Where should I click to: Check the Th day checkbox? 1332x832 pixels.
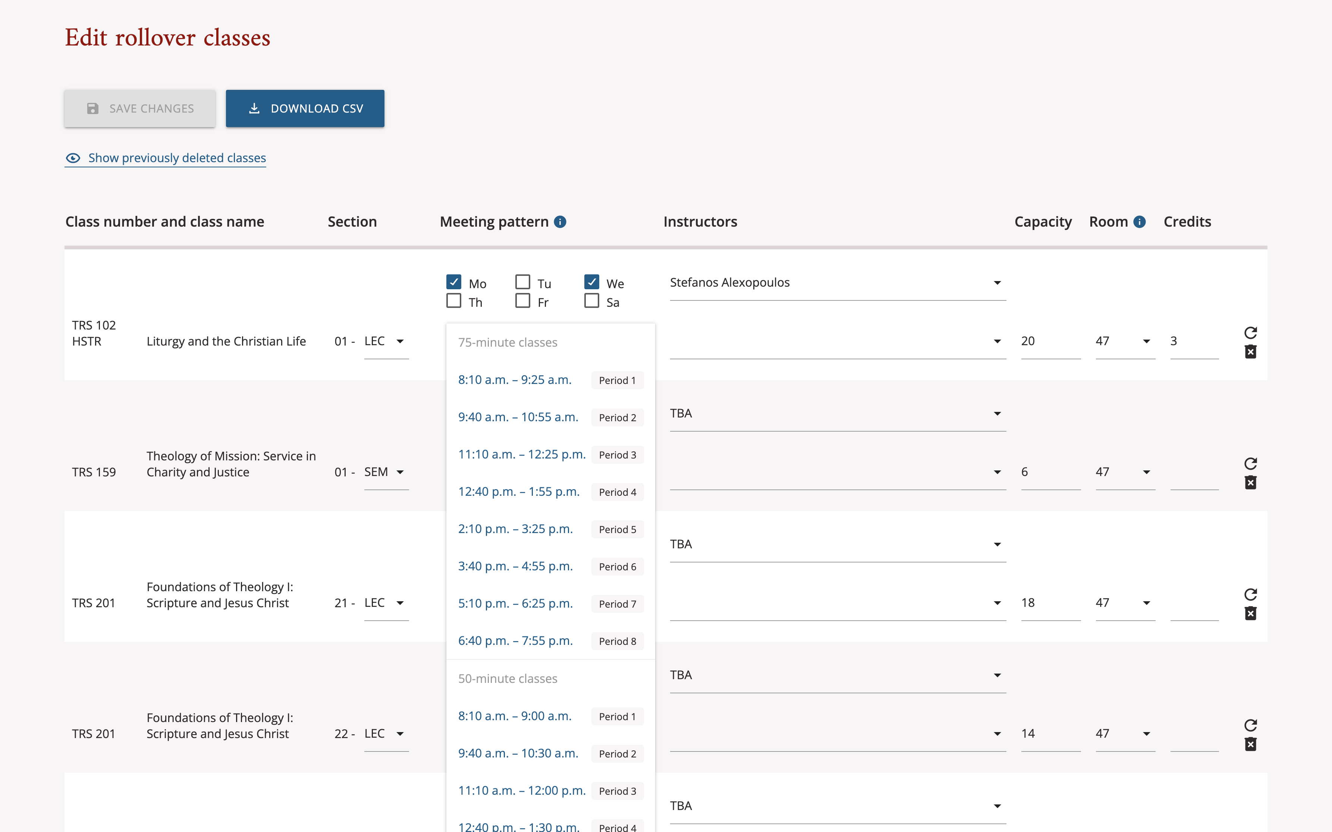click(453, 301)
